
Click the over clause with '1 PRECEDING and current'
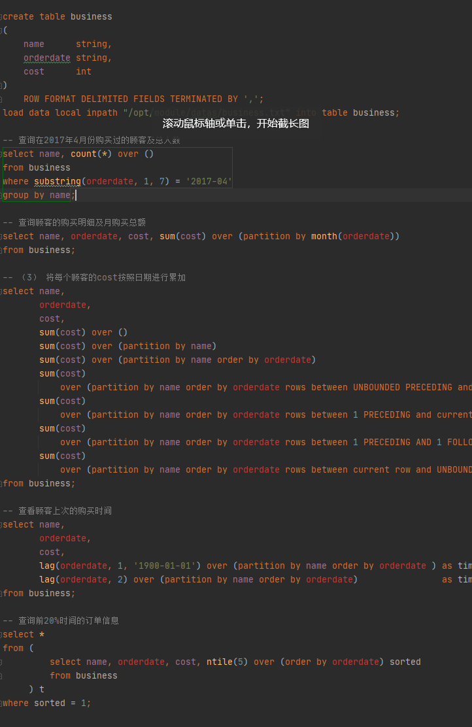(x=266, y=415)
